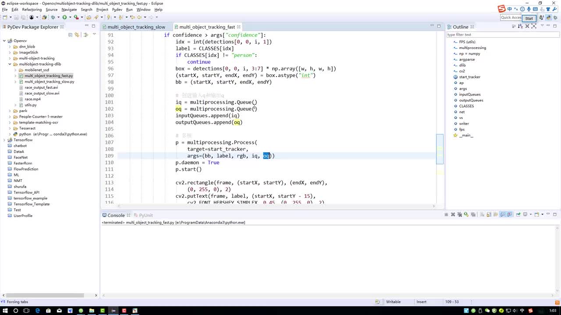Switch to multi_object_tracking_slow editor tab
The height and width of the screenshot is (315, 561).
[x=136, y=27]
